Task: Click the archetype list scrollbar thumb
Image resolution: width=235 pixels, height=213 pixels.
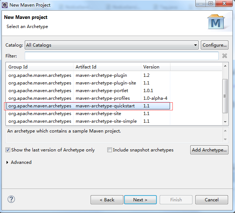Action: [225, 96]
